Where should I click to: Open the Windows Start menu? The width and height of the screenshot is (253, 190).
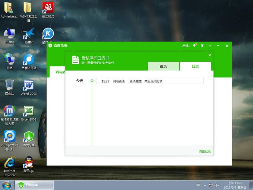(x=7, y=185)
